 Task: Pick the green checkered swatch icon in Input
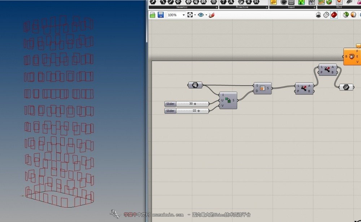(x=301, y=2)
